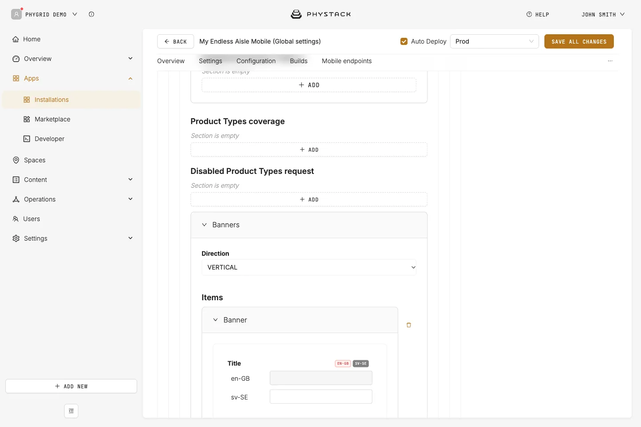Add a Product Types coverage entry

click(x=309, y=150)
